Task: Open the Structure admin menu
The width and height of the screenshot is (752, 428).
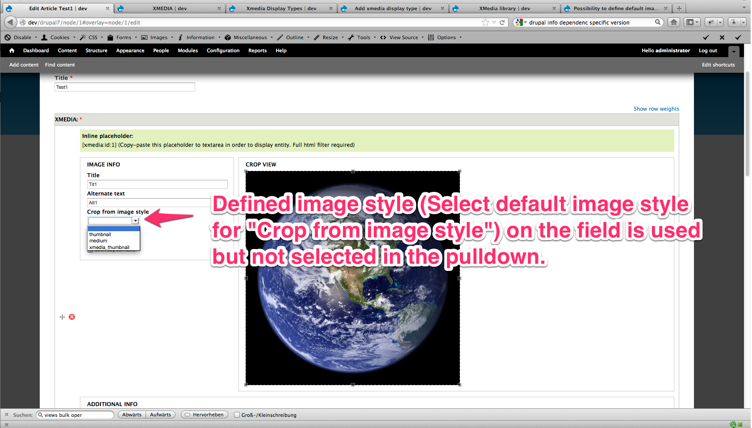Action: click(96, 50)
